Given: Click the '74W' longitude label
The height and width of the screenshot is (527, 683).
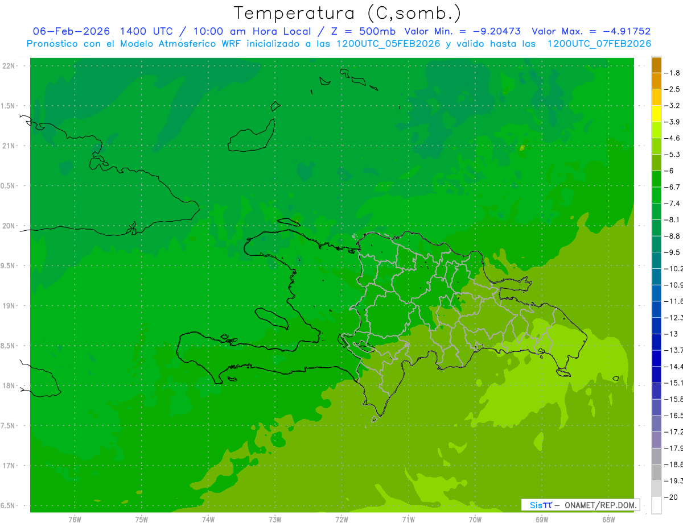Looking at the screenshot, I should tap(208, 519).
